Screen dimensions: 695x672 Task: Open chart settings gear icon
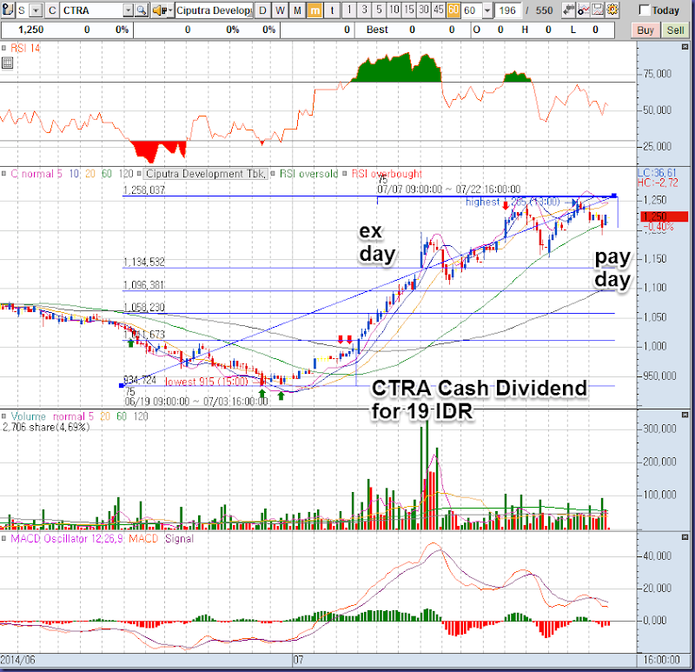pos(612,10)
